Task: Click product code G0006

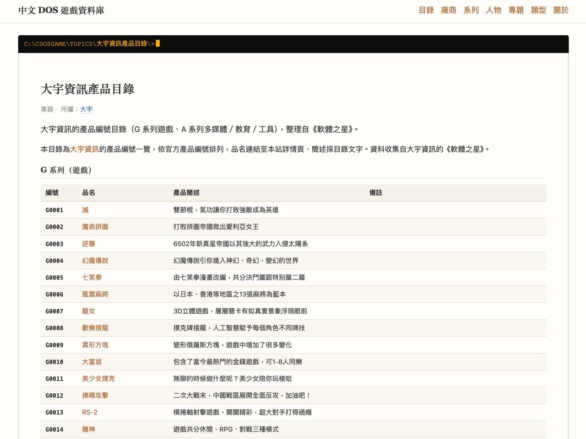Action: (x=54, y=294)
